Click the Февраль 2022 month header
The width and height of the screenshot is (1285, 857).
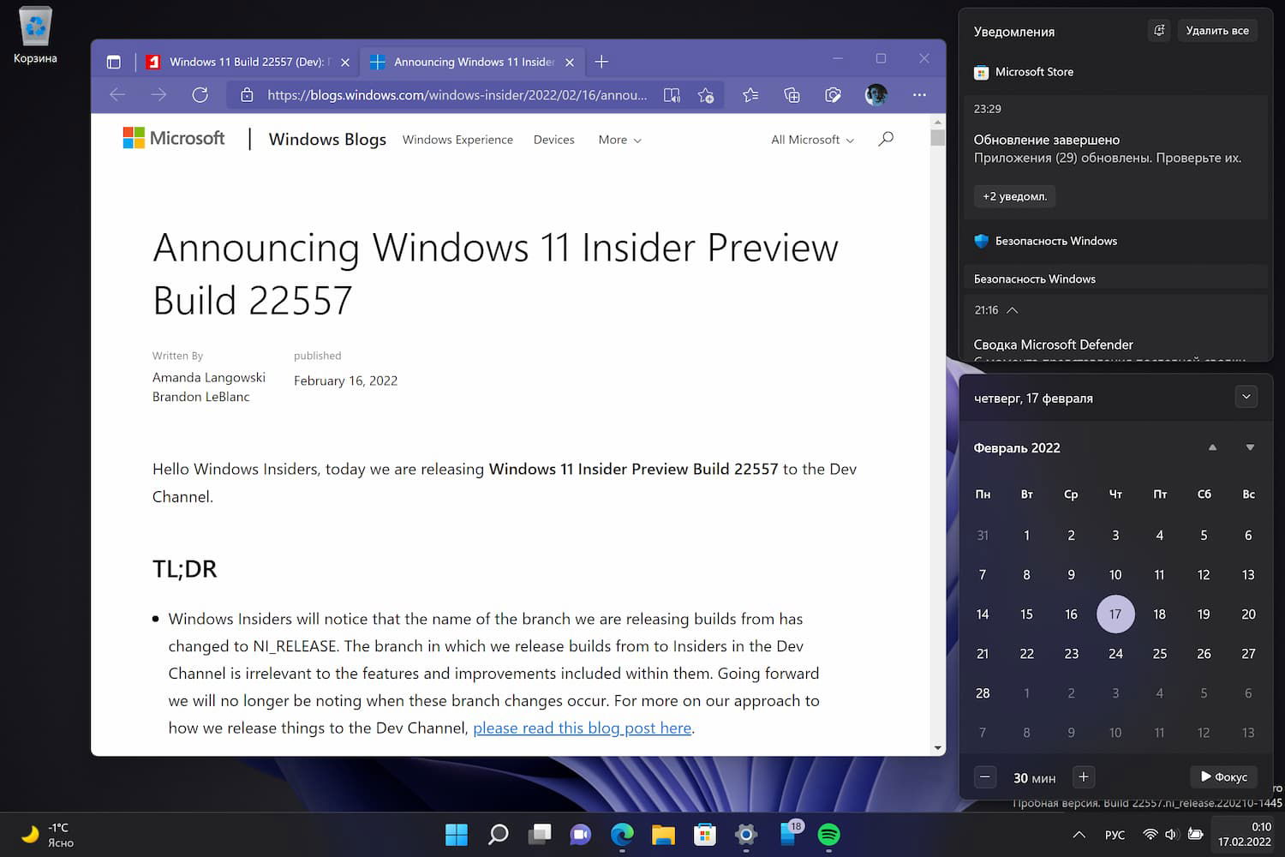[x=1017, y=447]
